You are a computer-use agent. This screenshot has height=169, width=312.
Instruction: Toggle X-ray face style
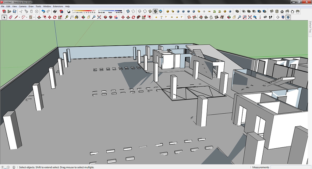129,11
